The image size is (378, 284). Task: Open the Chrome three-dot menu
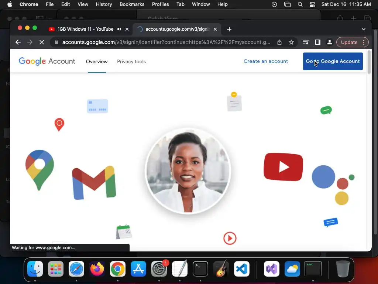pos(364,42)
